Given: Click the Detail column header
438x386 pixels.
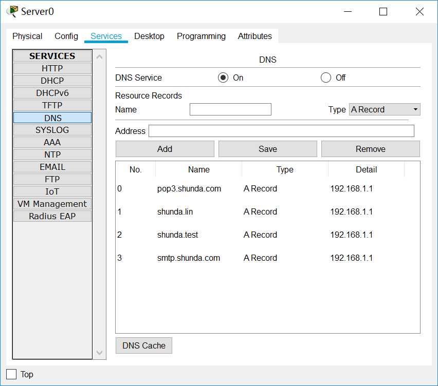Looking at the screenshot, I should 366,169.
